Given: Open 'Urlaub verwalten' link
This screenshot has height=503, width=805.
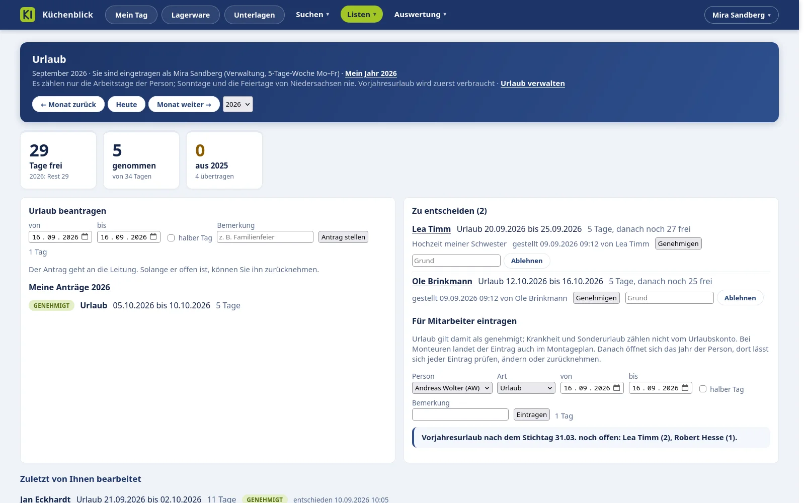Looking at the screenshot, I should click(533, 83).
